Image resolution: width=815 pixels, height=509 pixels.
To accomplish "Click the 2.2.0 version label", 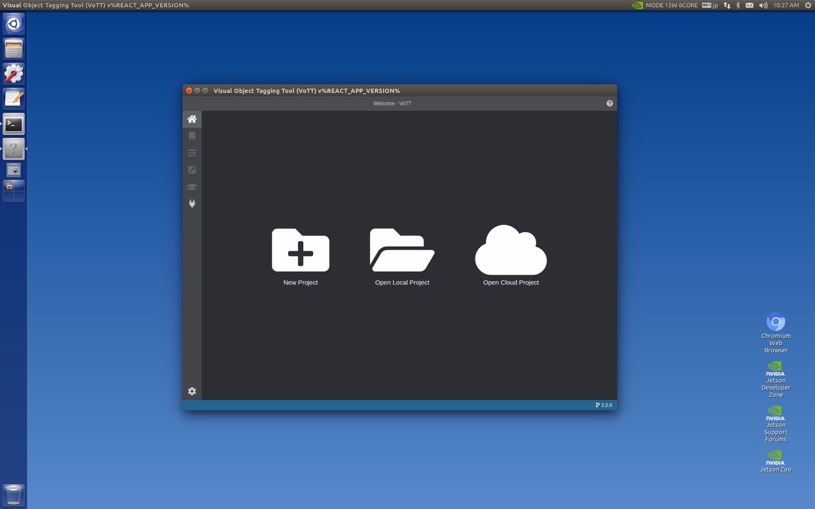I will (604, 405).
